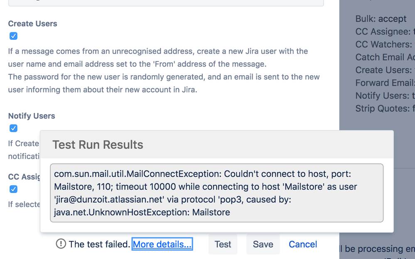The image size is (415, 259).
Task: Open the 'More details...' link
Action: (x=162, y=244)
